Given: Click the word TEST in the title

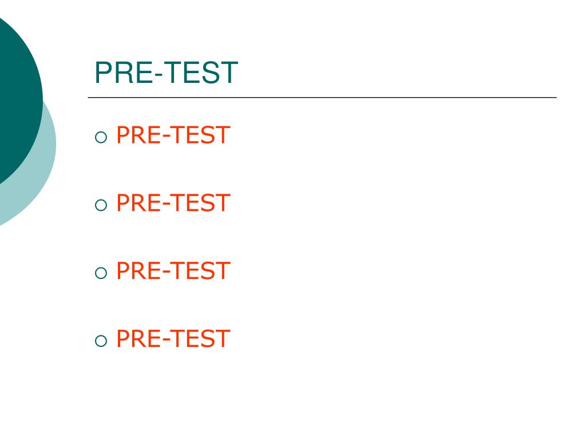Looking at the screenshot, I should [201, 73].
